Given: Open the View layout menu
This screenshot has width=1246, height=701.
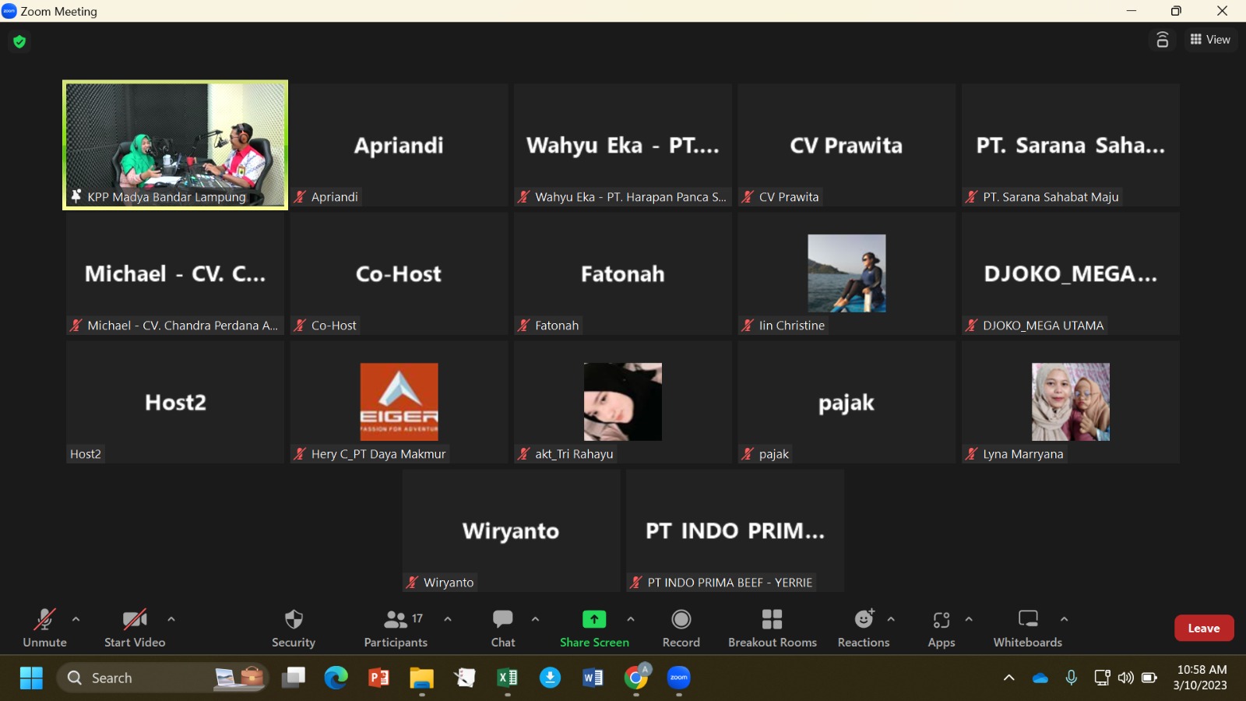Looking at the screenshot, I should [x=1210, y=40].
